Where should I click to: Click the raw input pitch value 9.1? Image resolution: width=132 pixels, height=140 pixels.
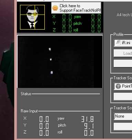(89, 126)
